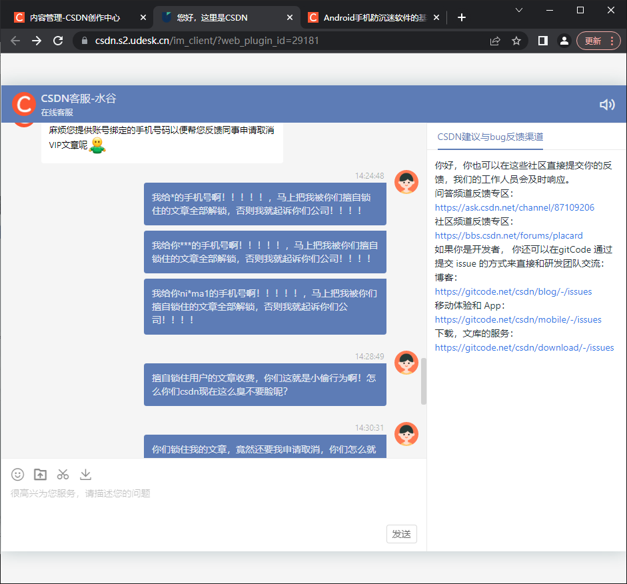Image resolution: width=627 pixels, height=584 pixels.
Task: Toggle the browser side panel icon
Action: (542, 41)
